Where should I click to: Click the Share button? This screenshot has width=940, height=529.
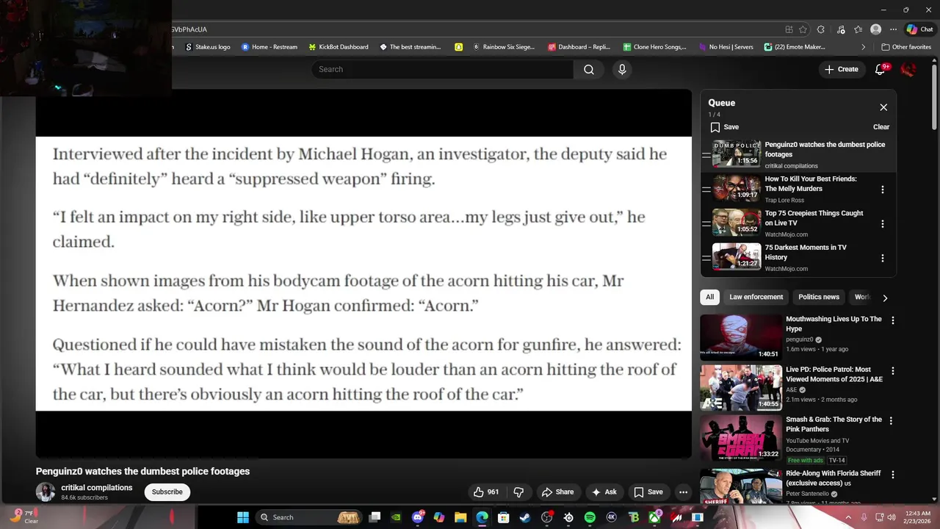[x=557, y=492]
